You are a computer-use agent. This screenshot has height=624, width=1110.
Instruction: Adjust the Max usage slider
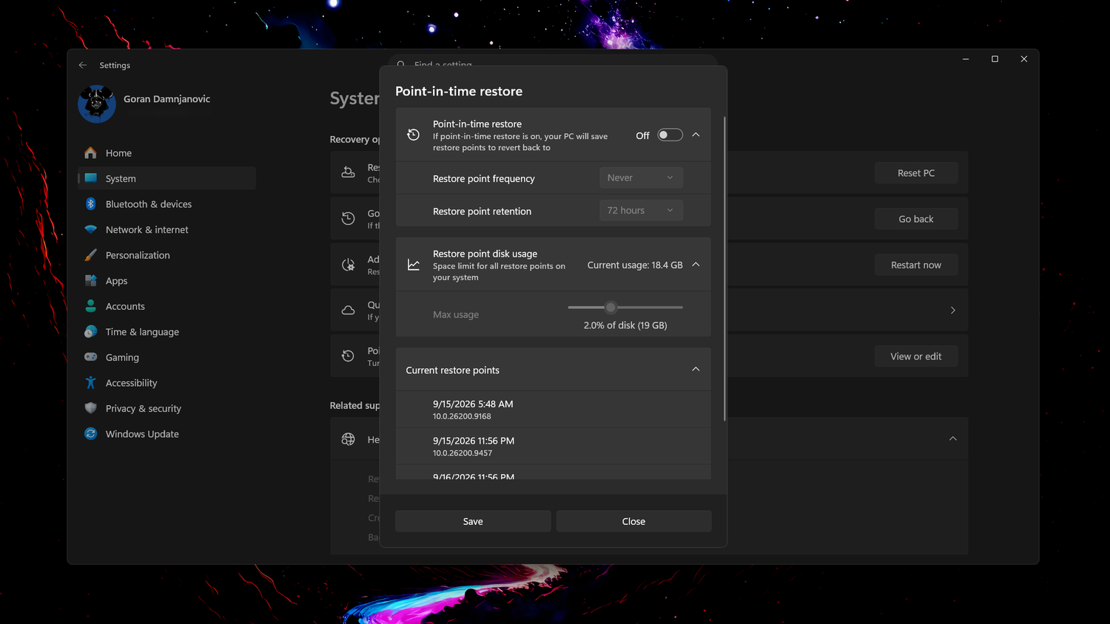[610, 307]
